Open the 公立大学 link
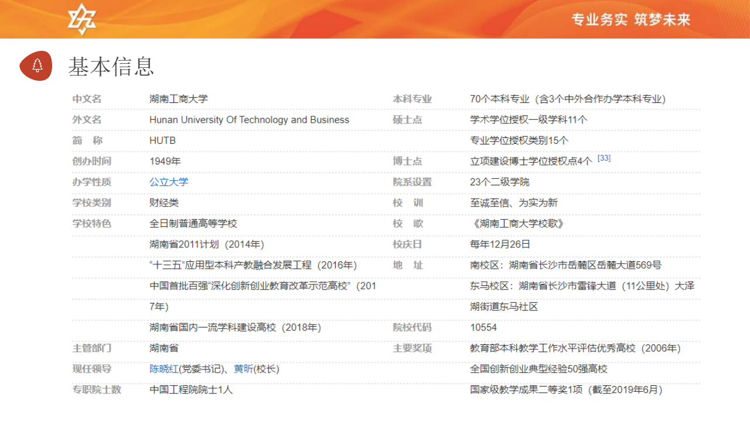 coord(169,182)
